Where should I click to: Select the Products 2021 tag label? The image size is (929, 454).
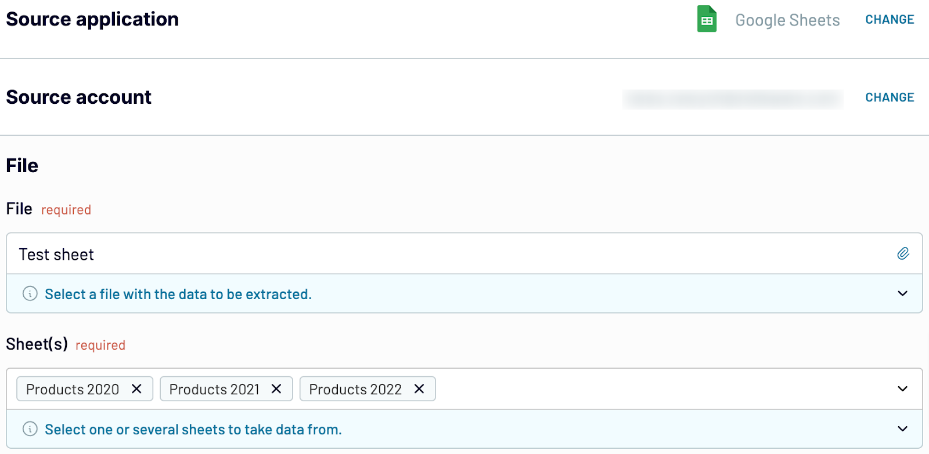click(x=214, y=389)
